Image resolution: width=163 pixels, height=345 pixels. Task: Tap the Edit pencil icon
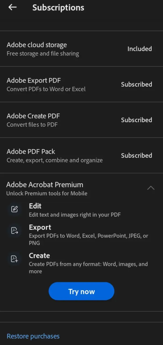pos(14,209)
